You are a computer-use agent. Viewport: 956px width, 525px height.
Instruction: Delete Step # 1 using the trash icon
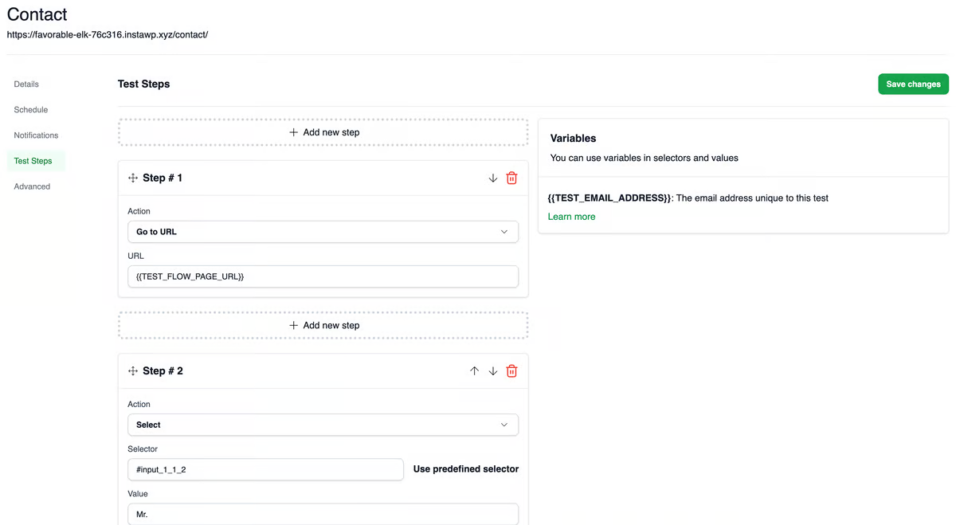click(511, 178)
